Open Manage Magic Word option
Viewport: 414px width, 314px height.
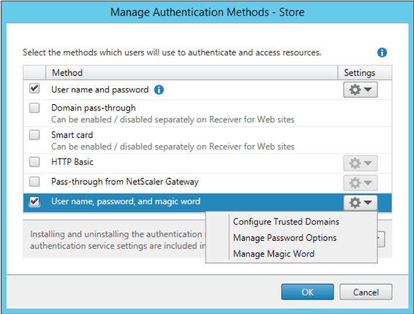pos(274,254)
